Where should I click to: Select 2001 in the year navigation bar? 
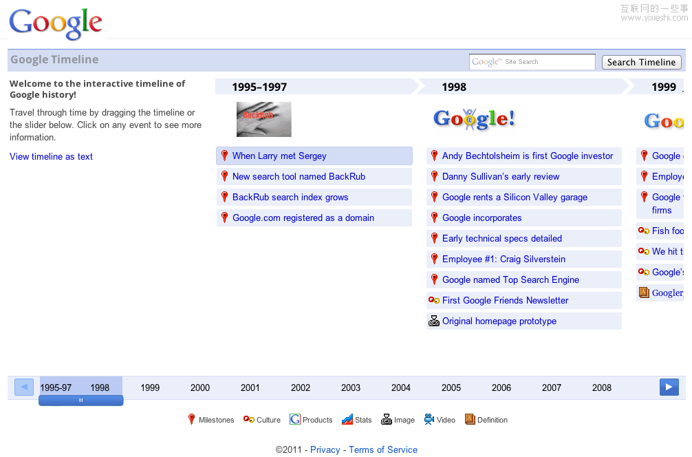tap(250, 387)
